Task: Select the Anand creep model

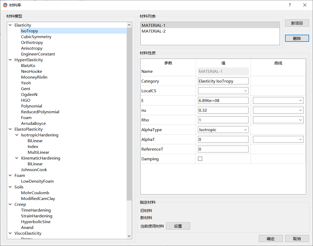Action: [x=27, y=227]
